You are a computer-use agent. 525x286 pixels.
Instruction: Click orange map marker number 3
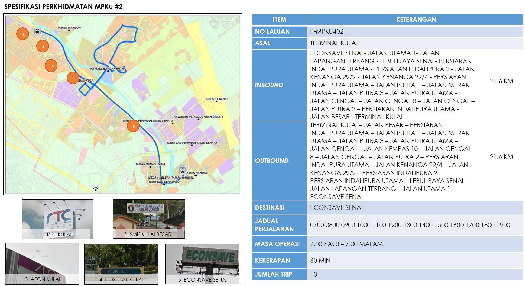51,66
